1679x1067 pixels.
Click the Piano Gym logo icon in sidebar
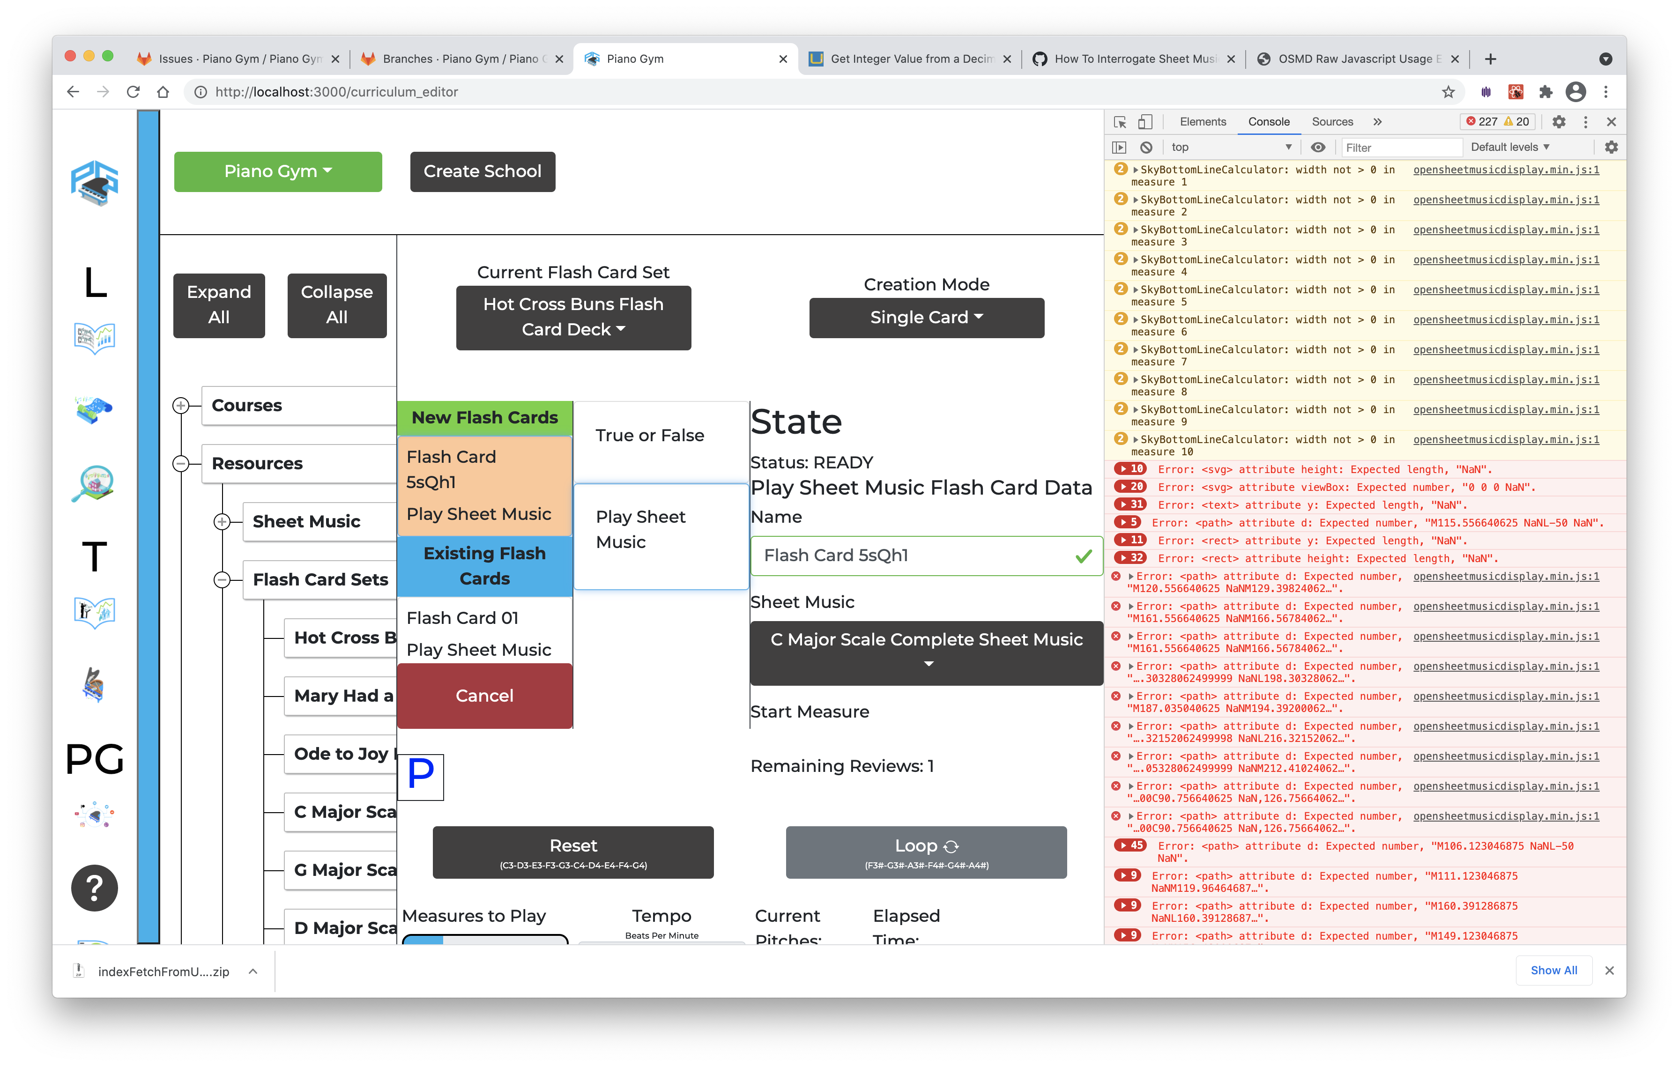click(x=94, y=183)
